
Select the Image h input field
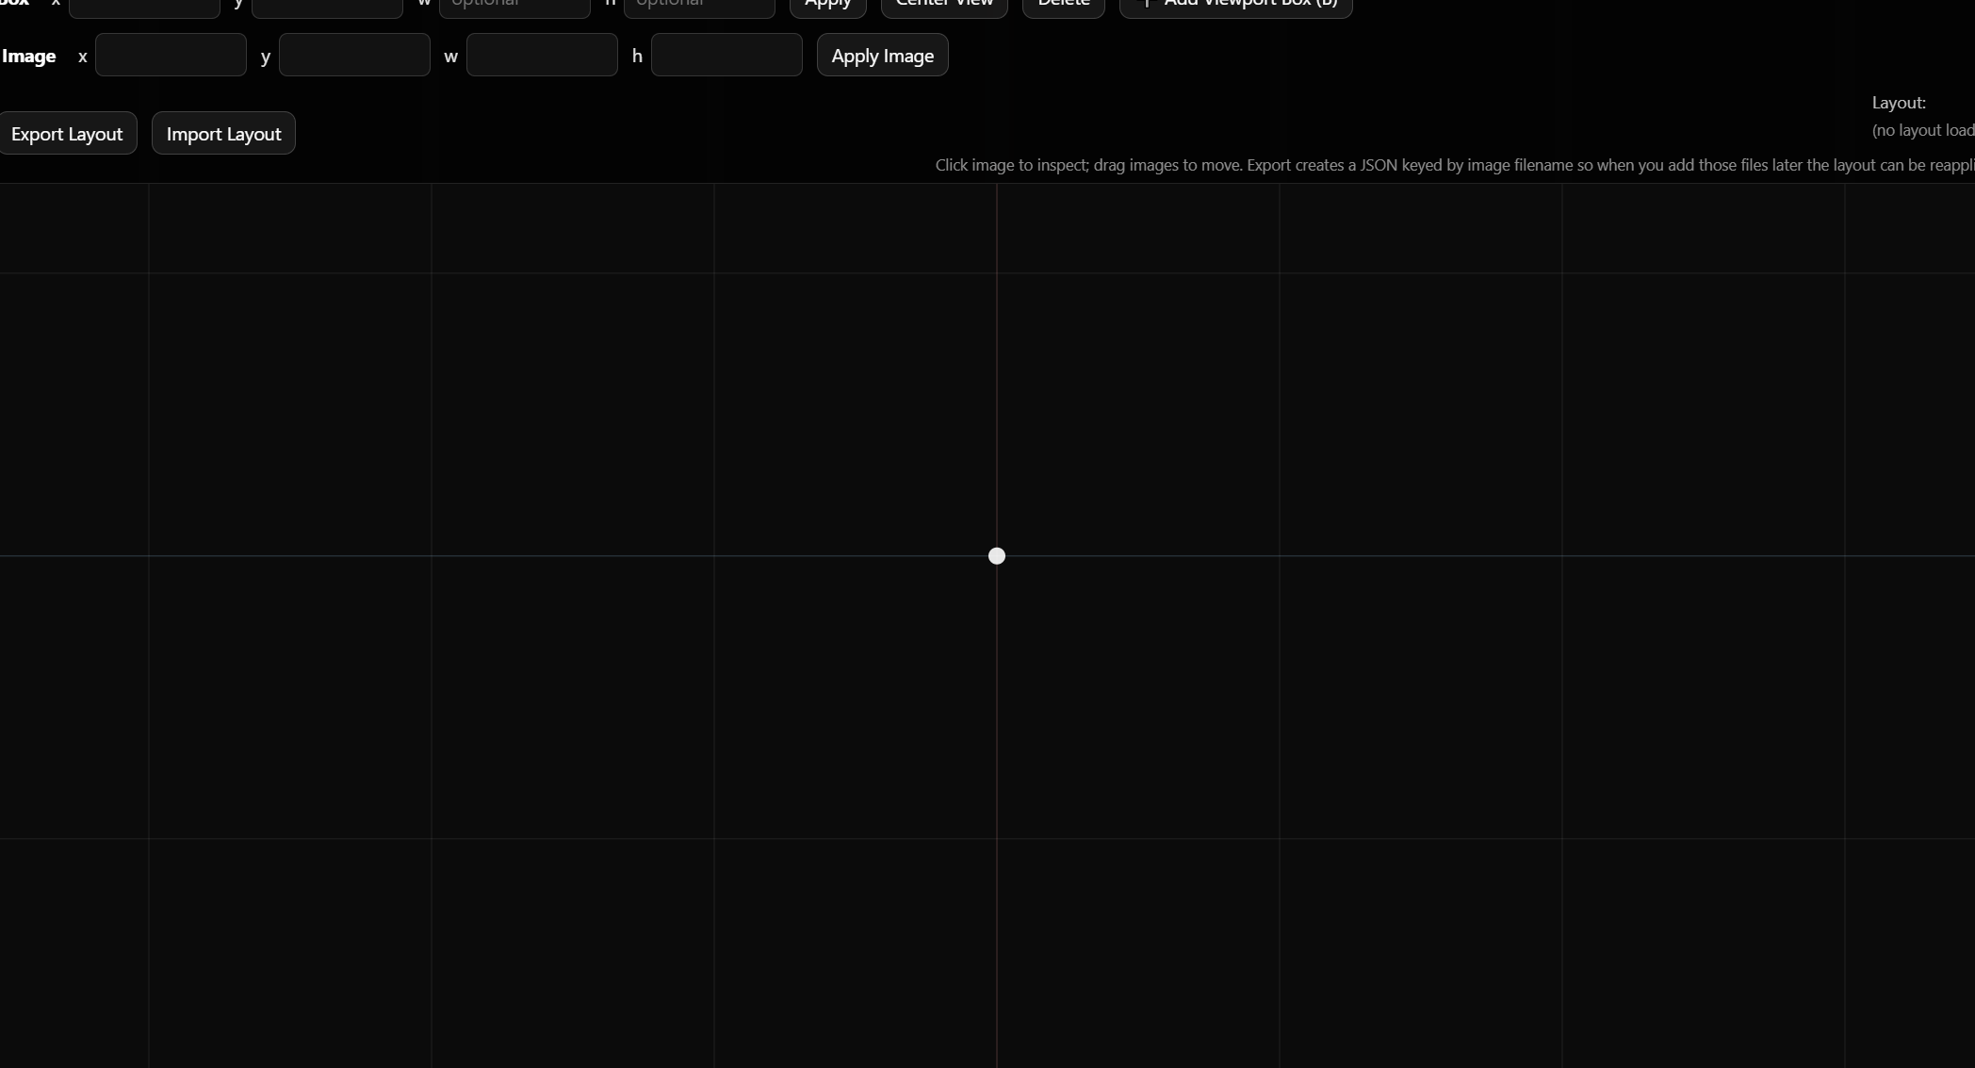(x=726, y=55)
